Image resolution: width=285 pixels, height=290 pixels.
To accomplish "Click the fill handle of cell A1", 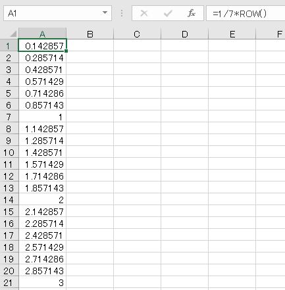I will 66,51.
